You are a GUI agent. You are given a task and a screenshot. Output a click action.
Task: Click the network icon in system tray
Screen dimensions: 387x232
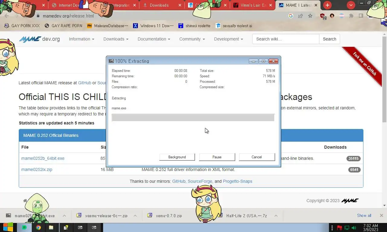click(347, 227)
